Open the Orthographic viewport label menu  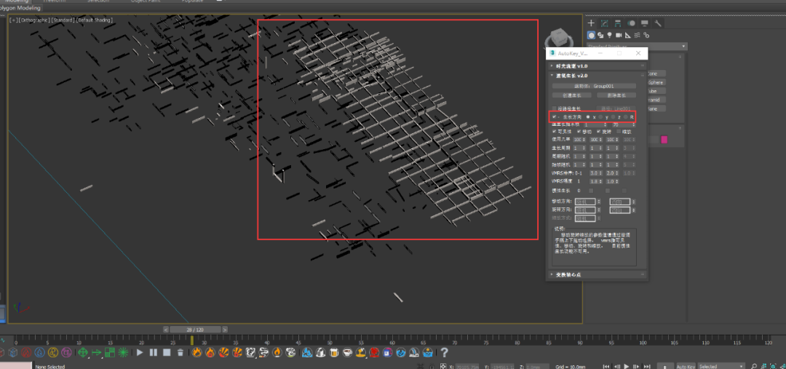pos(35,20)
